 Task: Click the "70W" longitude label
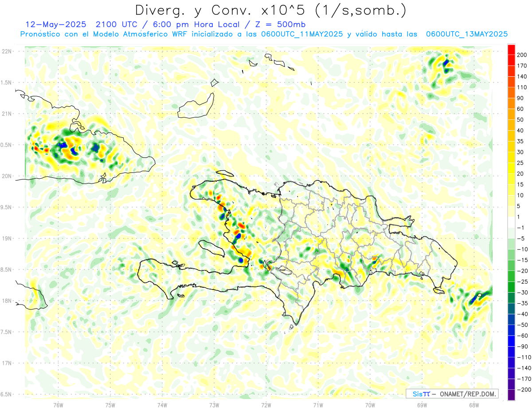(370, 405)
